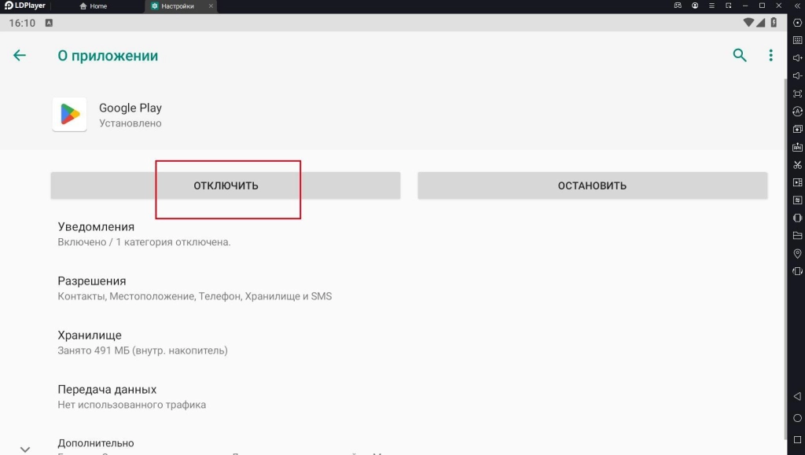Click the scissors screenshot icon
The height and width of the screenshot is (455, 805).
coord(797,165)
